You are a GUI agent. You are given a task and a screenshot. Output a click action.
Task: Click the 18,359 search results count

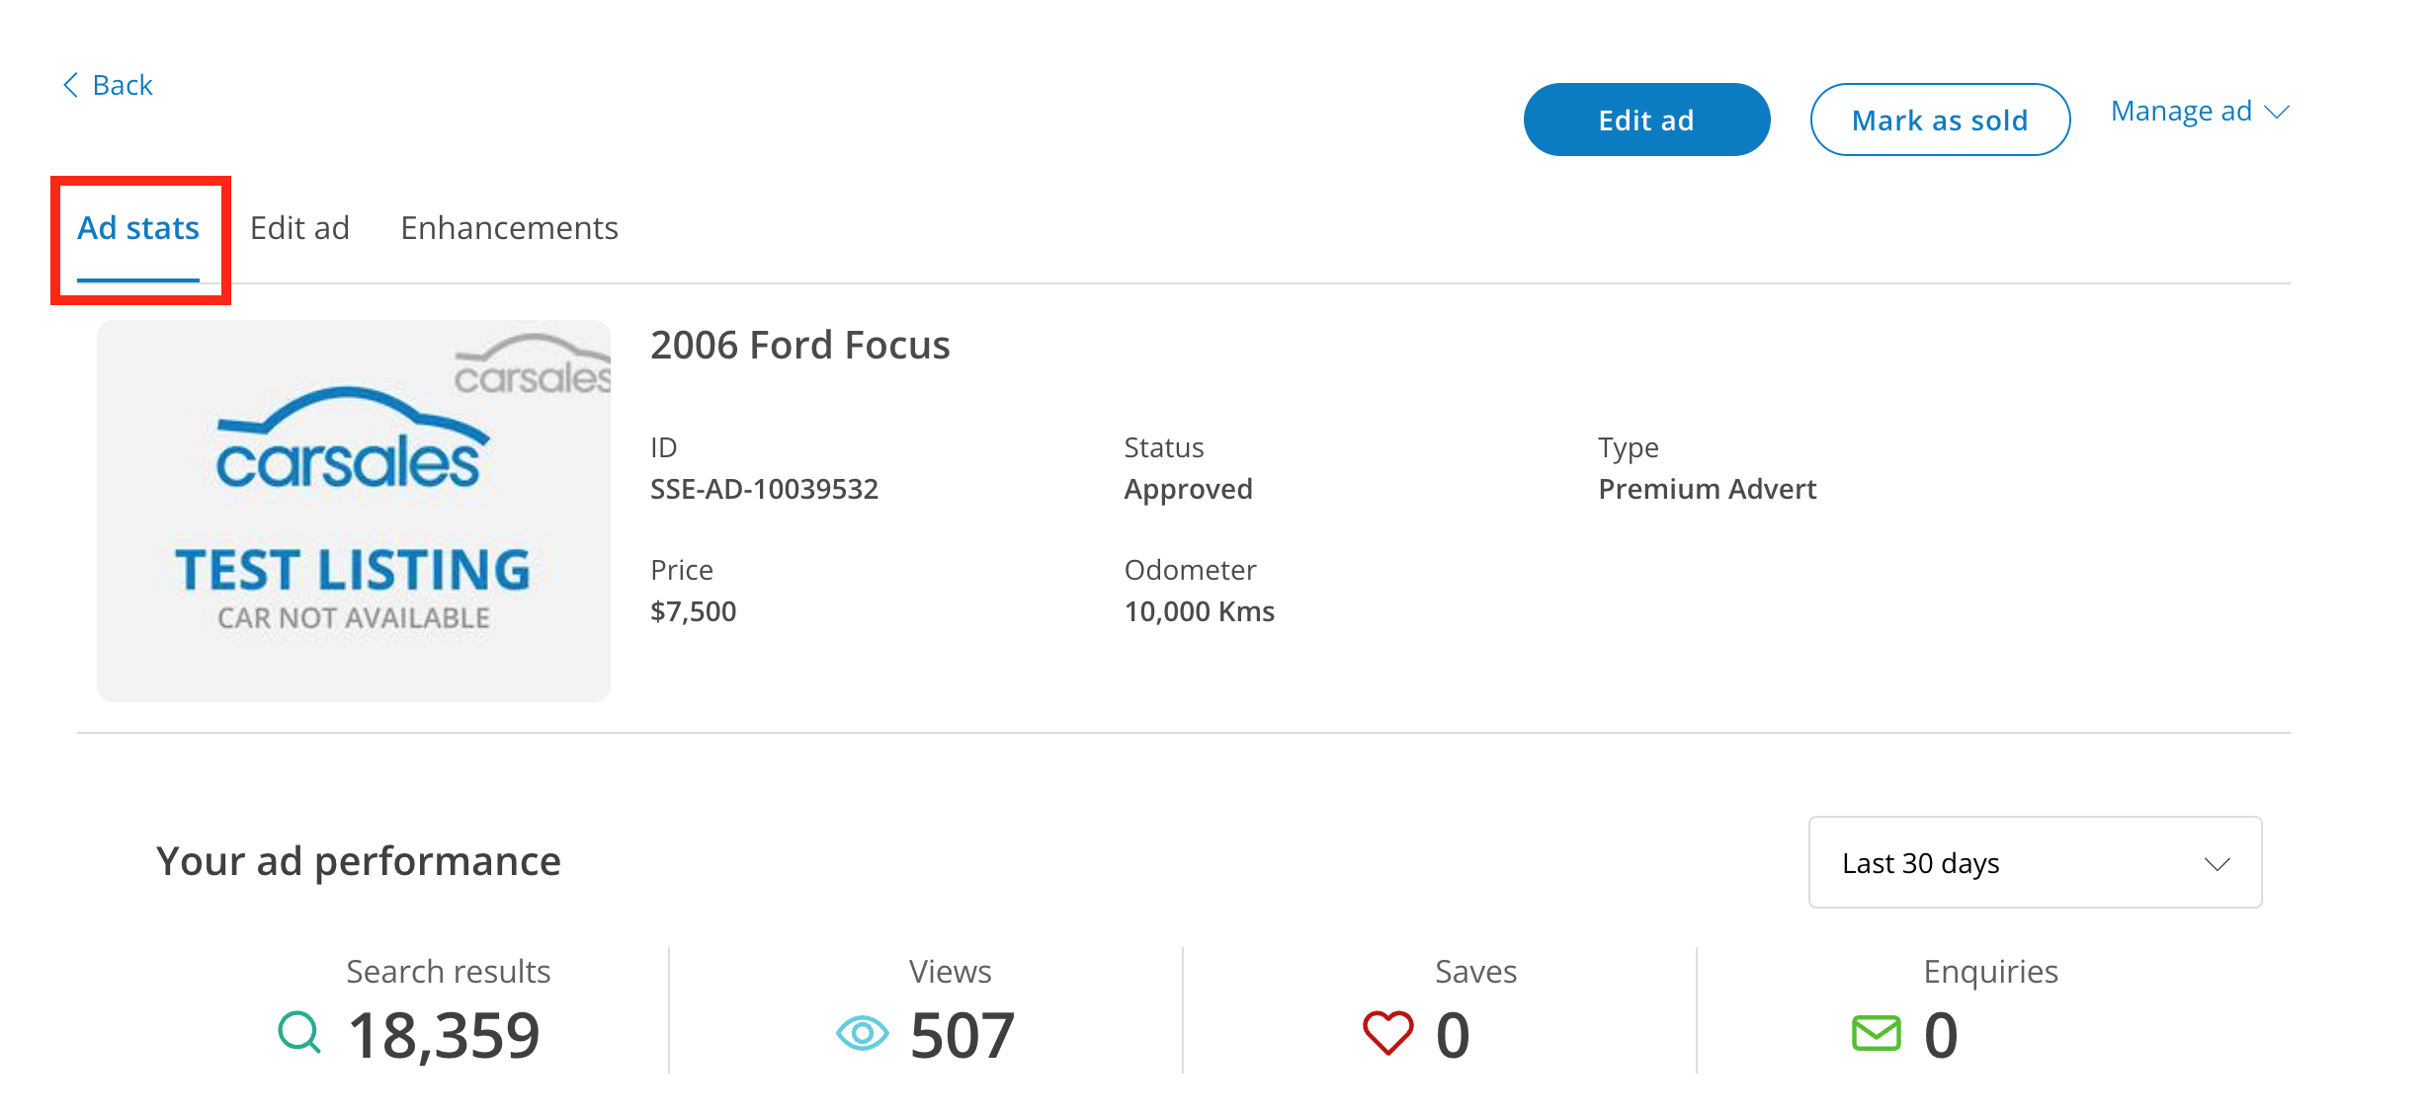pyautogui.click(x=444, y=1035)
